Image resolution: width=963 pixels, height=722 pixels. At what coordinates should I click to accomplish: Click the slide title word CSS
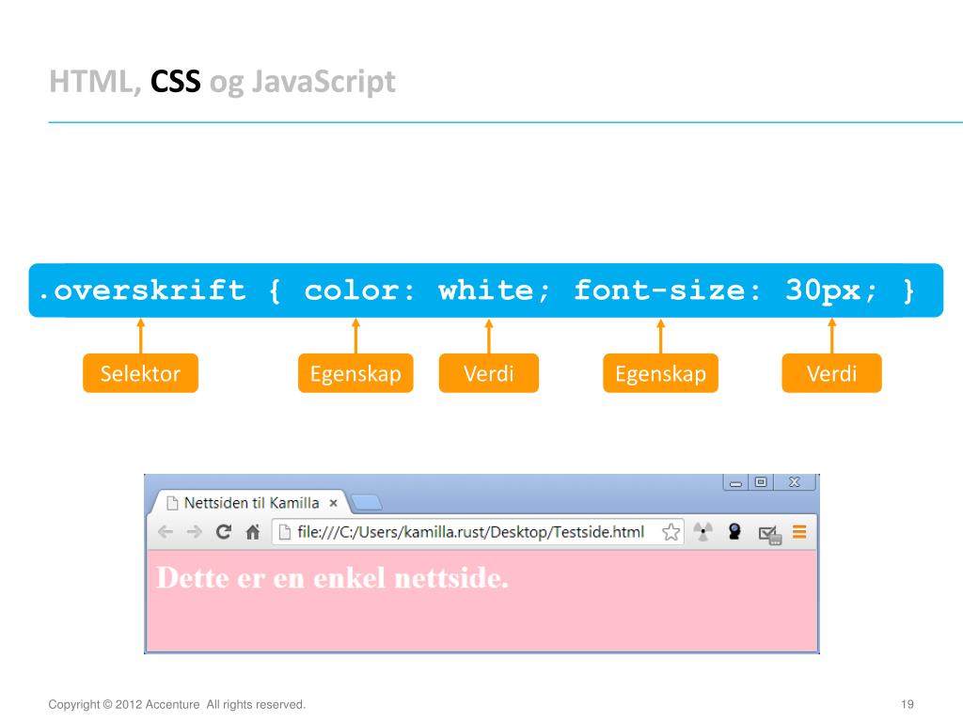(176, 82)
